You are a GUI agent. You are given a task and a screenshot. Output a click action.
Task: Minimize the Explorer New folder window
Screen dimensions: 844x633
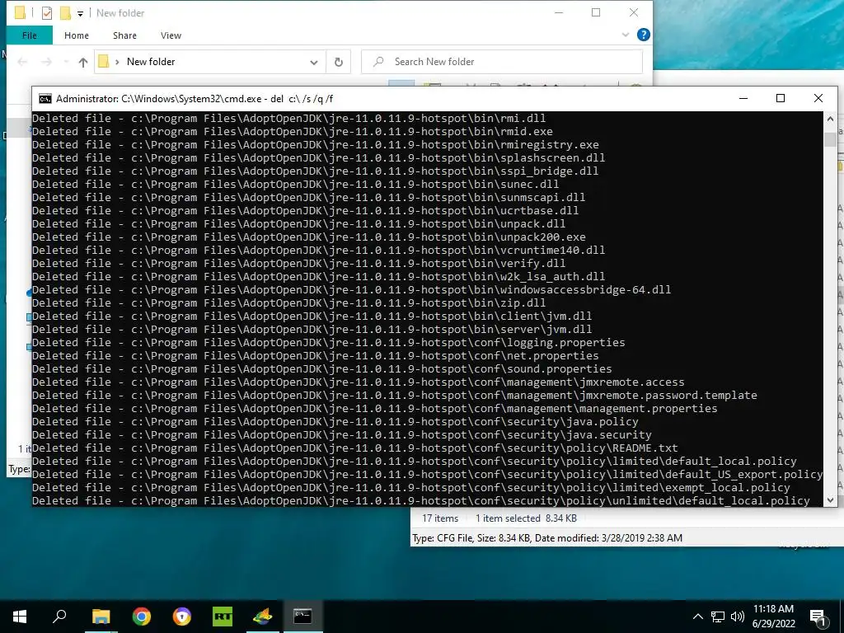(x=559, y=12)
